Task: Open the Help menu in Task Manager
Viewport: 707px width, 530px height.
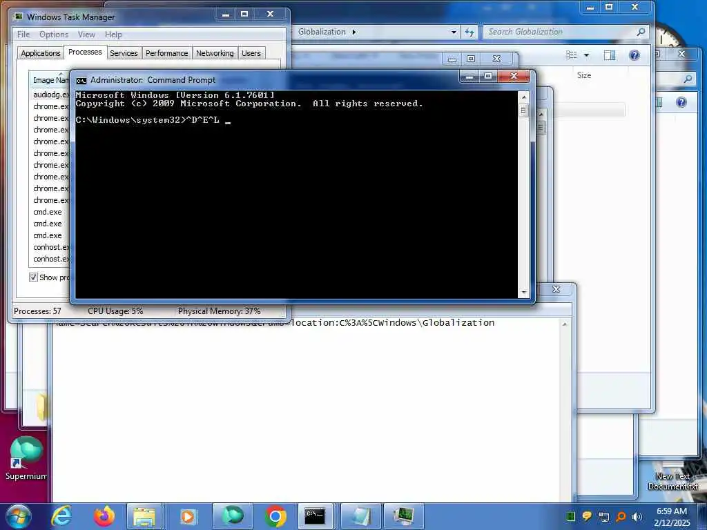Action: coord(113,35)
